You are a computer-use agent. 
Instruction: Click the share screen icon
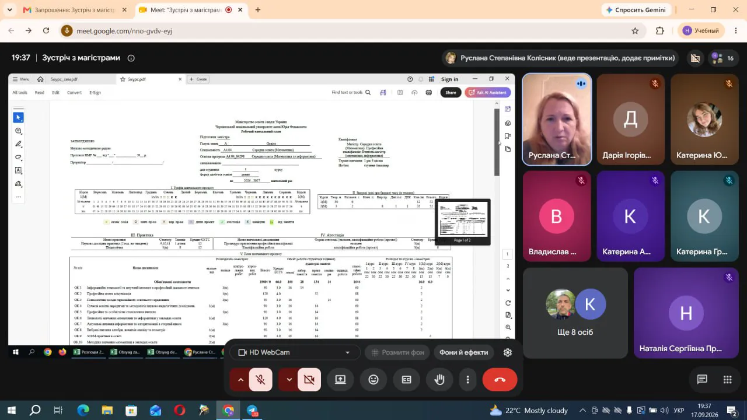[x=340, y=380]
